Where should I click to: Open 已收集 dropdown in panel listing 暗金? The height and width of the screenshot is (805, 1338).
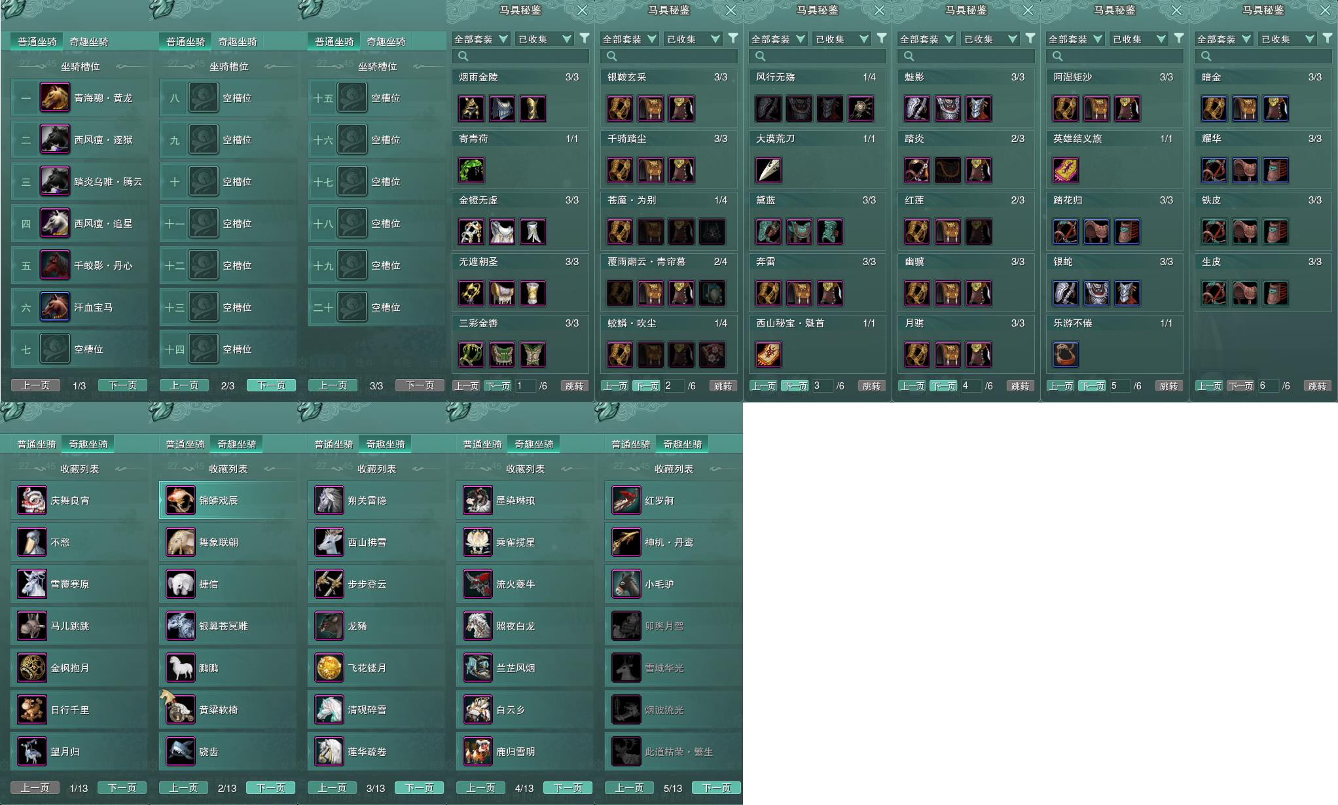click(1287, 39)
